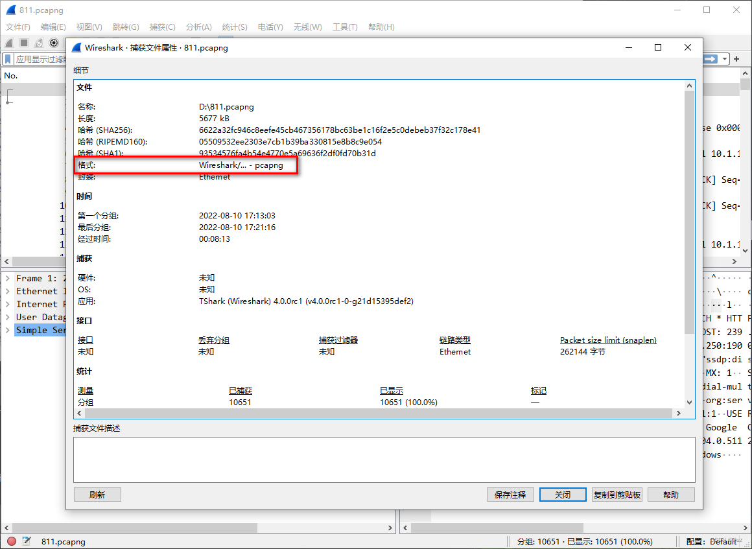Click the 保存注释 button
752x549 pixels.
510,495
